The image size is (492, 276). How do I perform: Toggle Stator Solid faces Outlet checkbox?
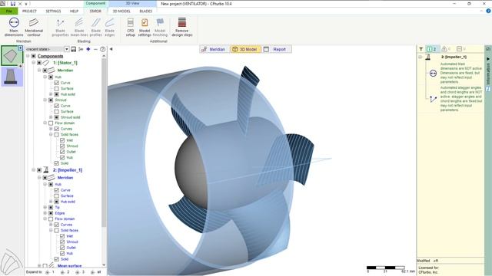(62, 152)
